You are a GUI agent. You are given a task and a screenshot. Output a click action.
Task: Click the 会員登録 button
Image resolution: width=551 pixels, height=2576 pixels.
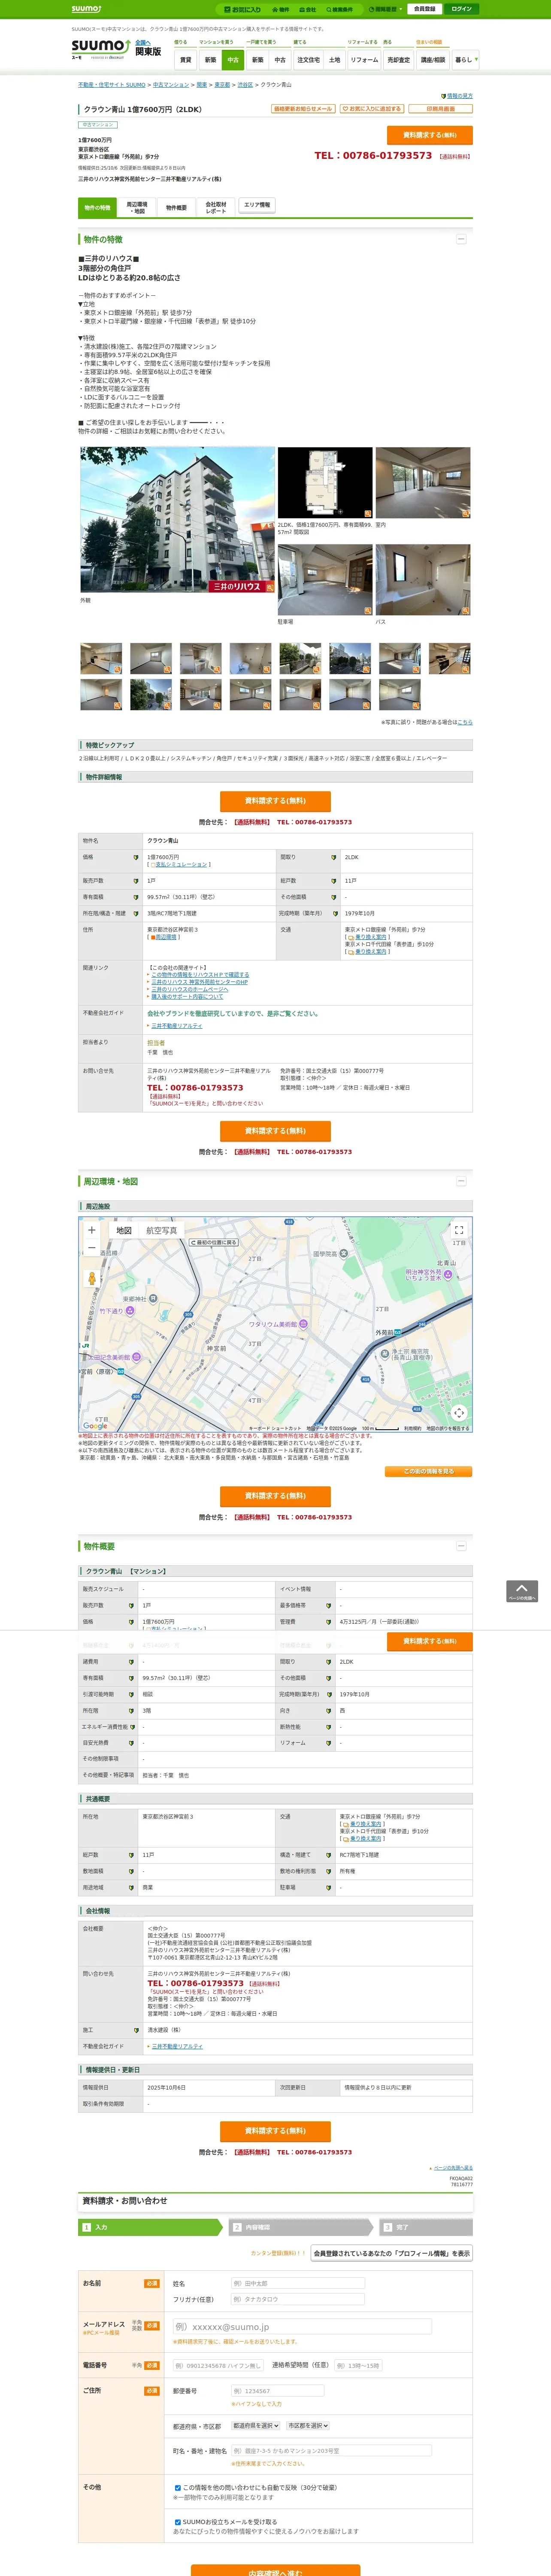pos(425,9)
